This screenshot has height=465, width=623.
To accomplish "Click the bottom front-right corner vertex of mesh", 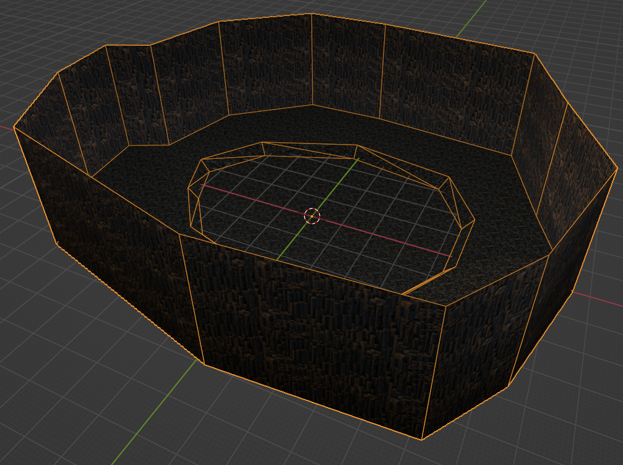I will pyautogui.click(x=422, y=440).
